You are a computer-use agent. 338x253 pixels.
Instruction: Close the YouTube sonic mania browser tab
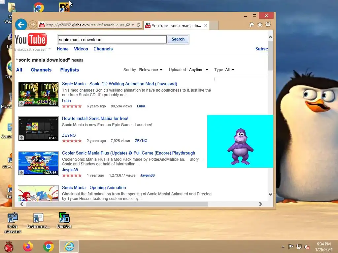[x=206, y=25]
